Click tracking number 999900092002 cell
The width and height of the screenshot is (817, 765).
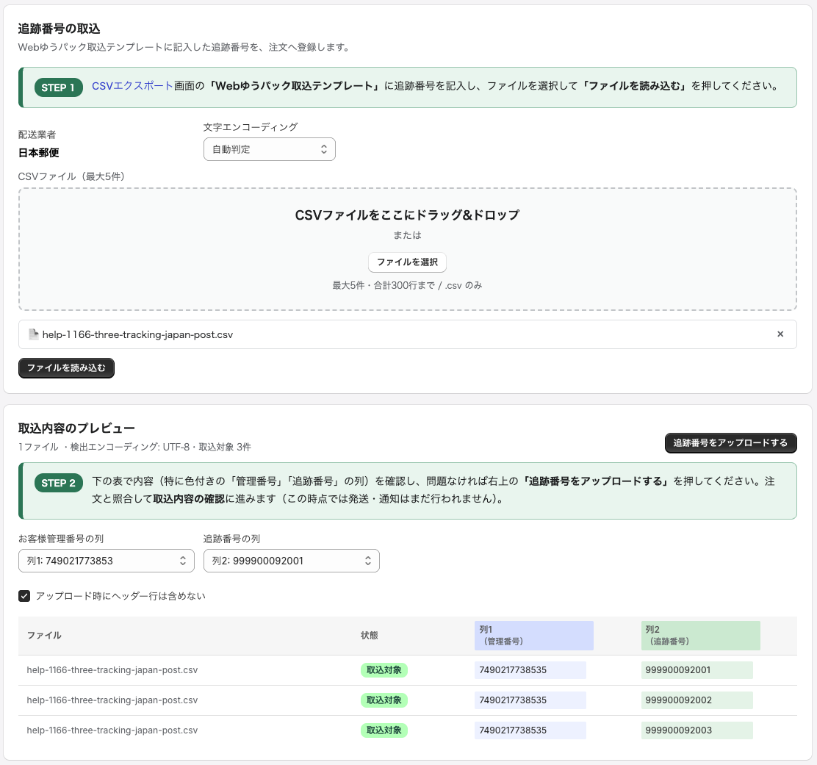[x=697, y=700]
